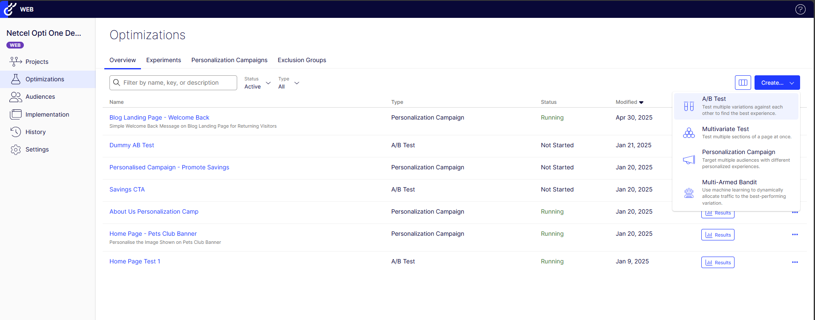This screenshot has width=815, height=320.
Task: Open more options for Home Page Pets Club Banner
Action: 795,234
